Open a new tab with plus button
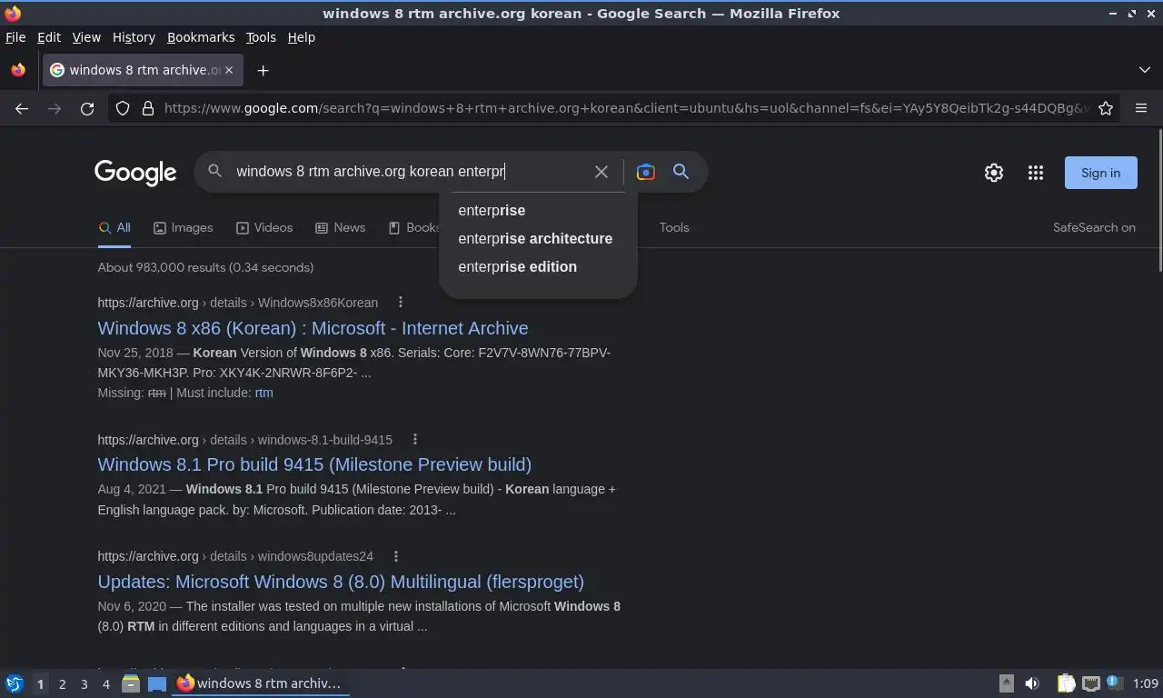The image size is (1163, 698). pos(263,70)
